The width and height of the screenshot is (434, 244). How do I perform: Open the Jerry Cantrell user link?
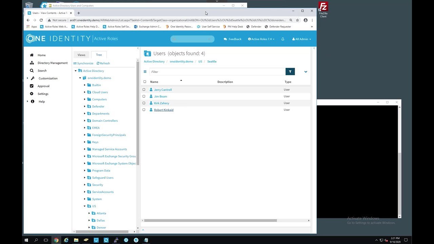pyautogui.click(x=163, y=90)
